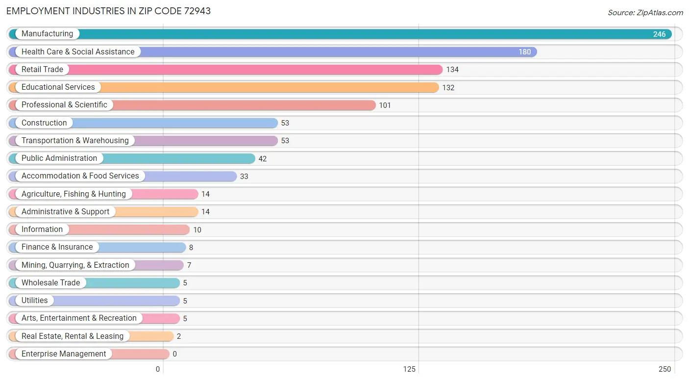Click the chart title Employment Industries in Zip Code 72943
The height and width of the screenshot is (381, 689).
pos(109,11)
